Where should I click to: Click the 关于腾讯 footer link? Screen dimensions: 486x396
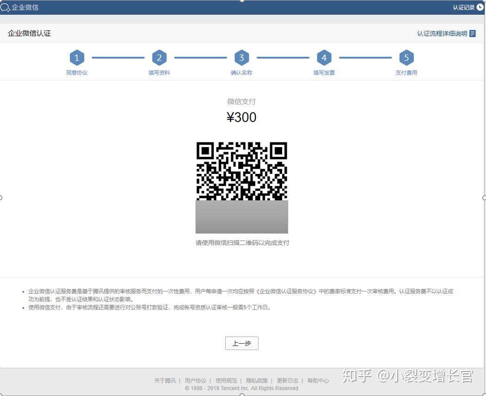[x=164, y=380]
